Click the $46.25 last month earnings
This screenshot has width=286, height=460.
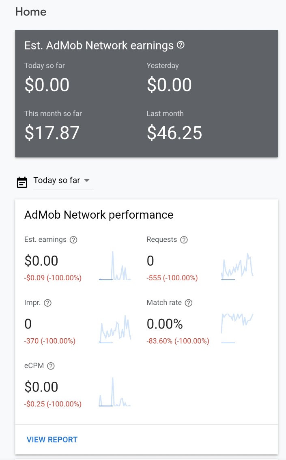(174, 133)
